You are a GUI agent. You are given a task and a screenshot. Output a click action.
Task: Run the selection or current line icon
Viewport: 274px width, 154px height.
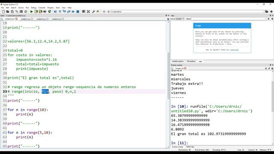[x=45, y=12]
